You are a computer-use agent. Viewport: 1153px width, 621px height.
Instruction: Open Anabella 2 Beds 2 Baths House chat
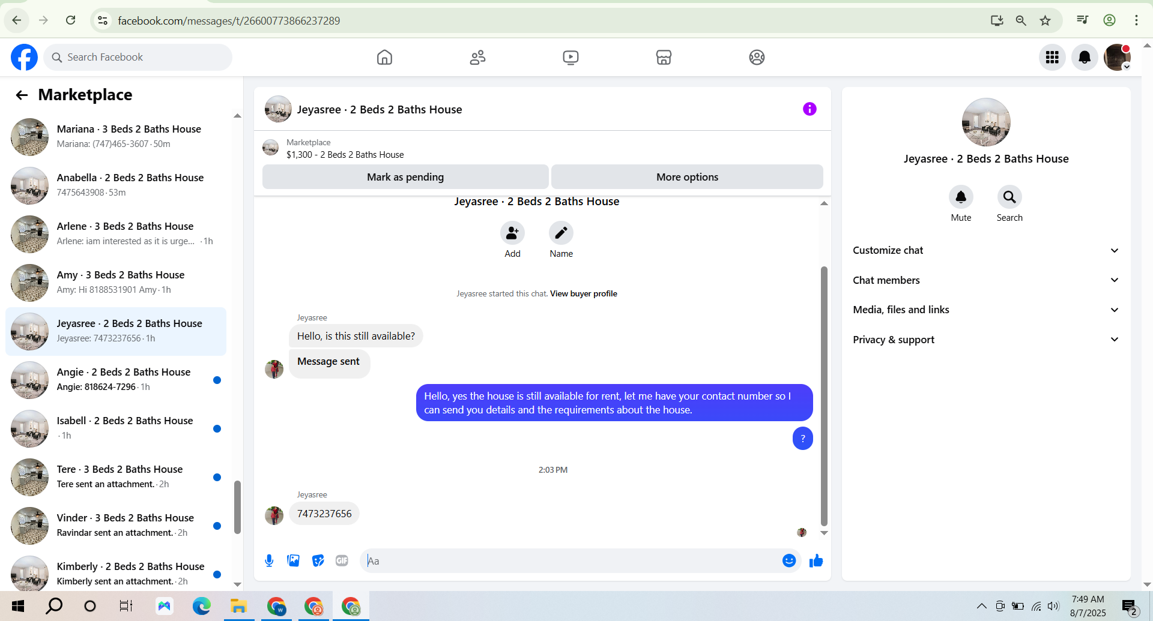coord(116,185)
